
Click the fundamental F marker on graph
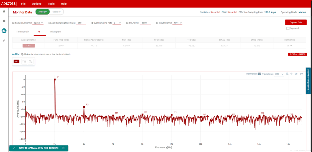[55, 79]
